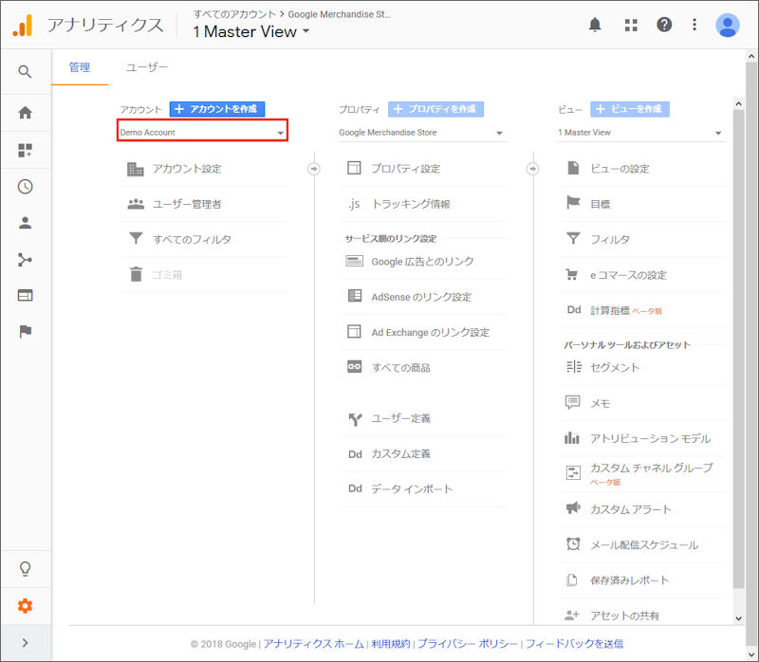This screenshot has height=662, width=759.
Task: Click the フィードバックを送信 footer link
Action: click(574, 644)
